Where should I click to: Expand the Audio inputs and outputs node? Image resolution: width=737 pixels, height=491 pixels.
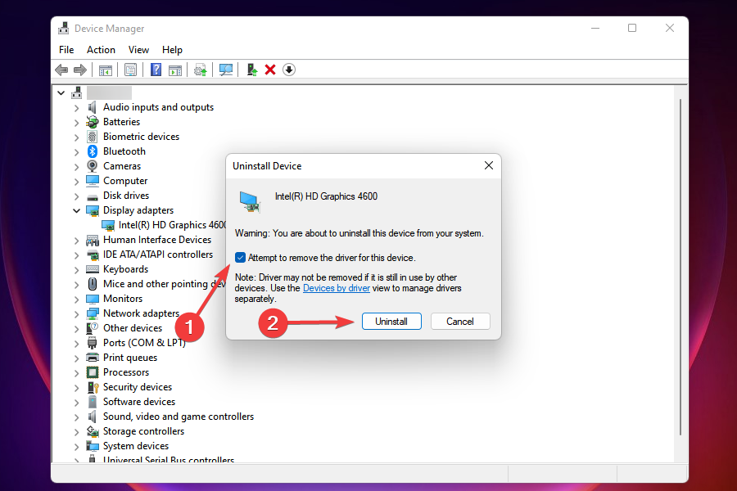77,108
